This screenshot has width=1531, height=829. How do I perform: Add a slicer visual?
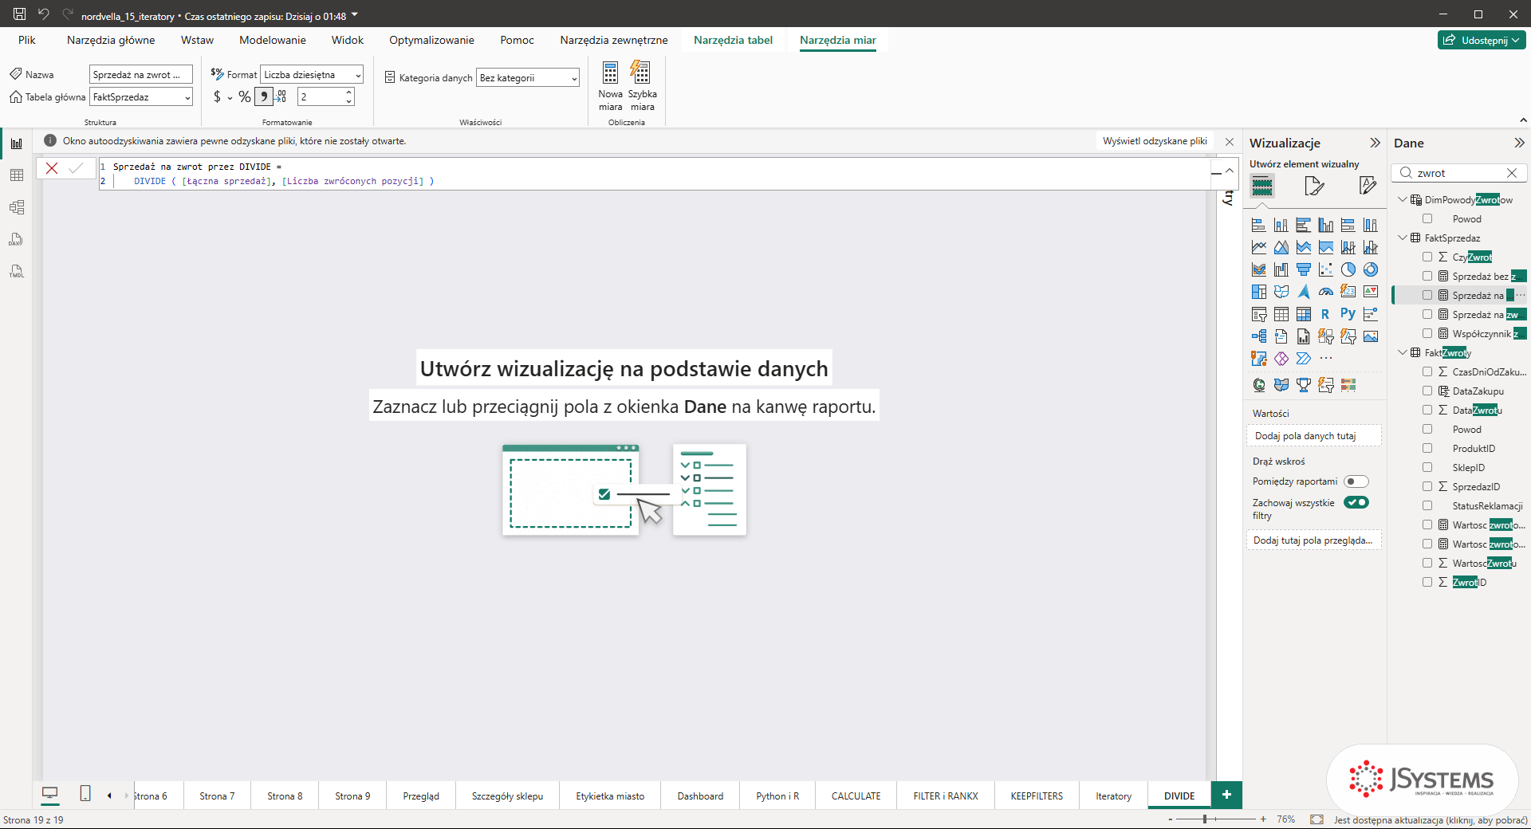[x=1258, y=314]
